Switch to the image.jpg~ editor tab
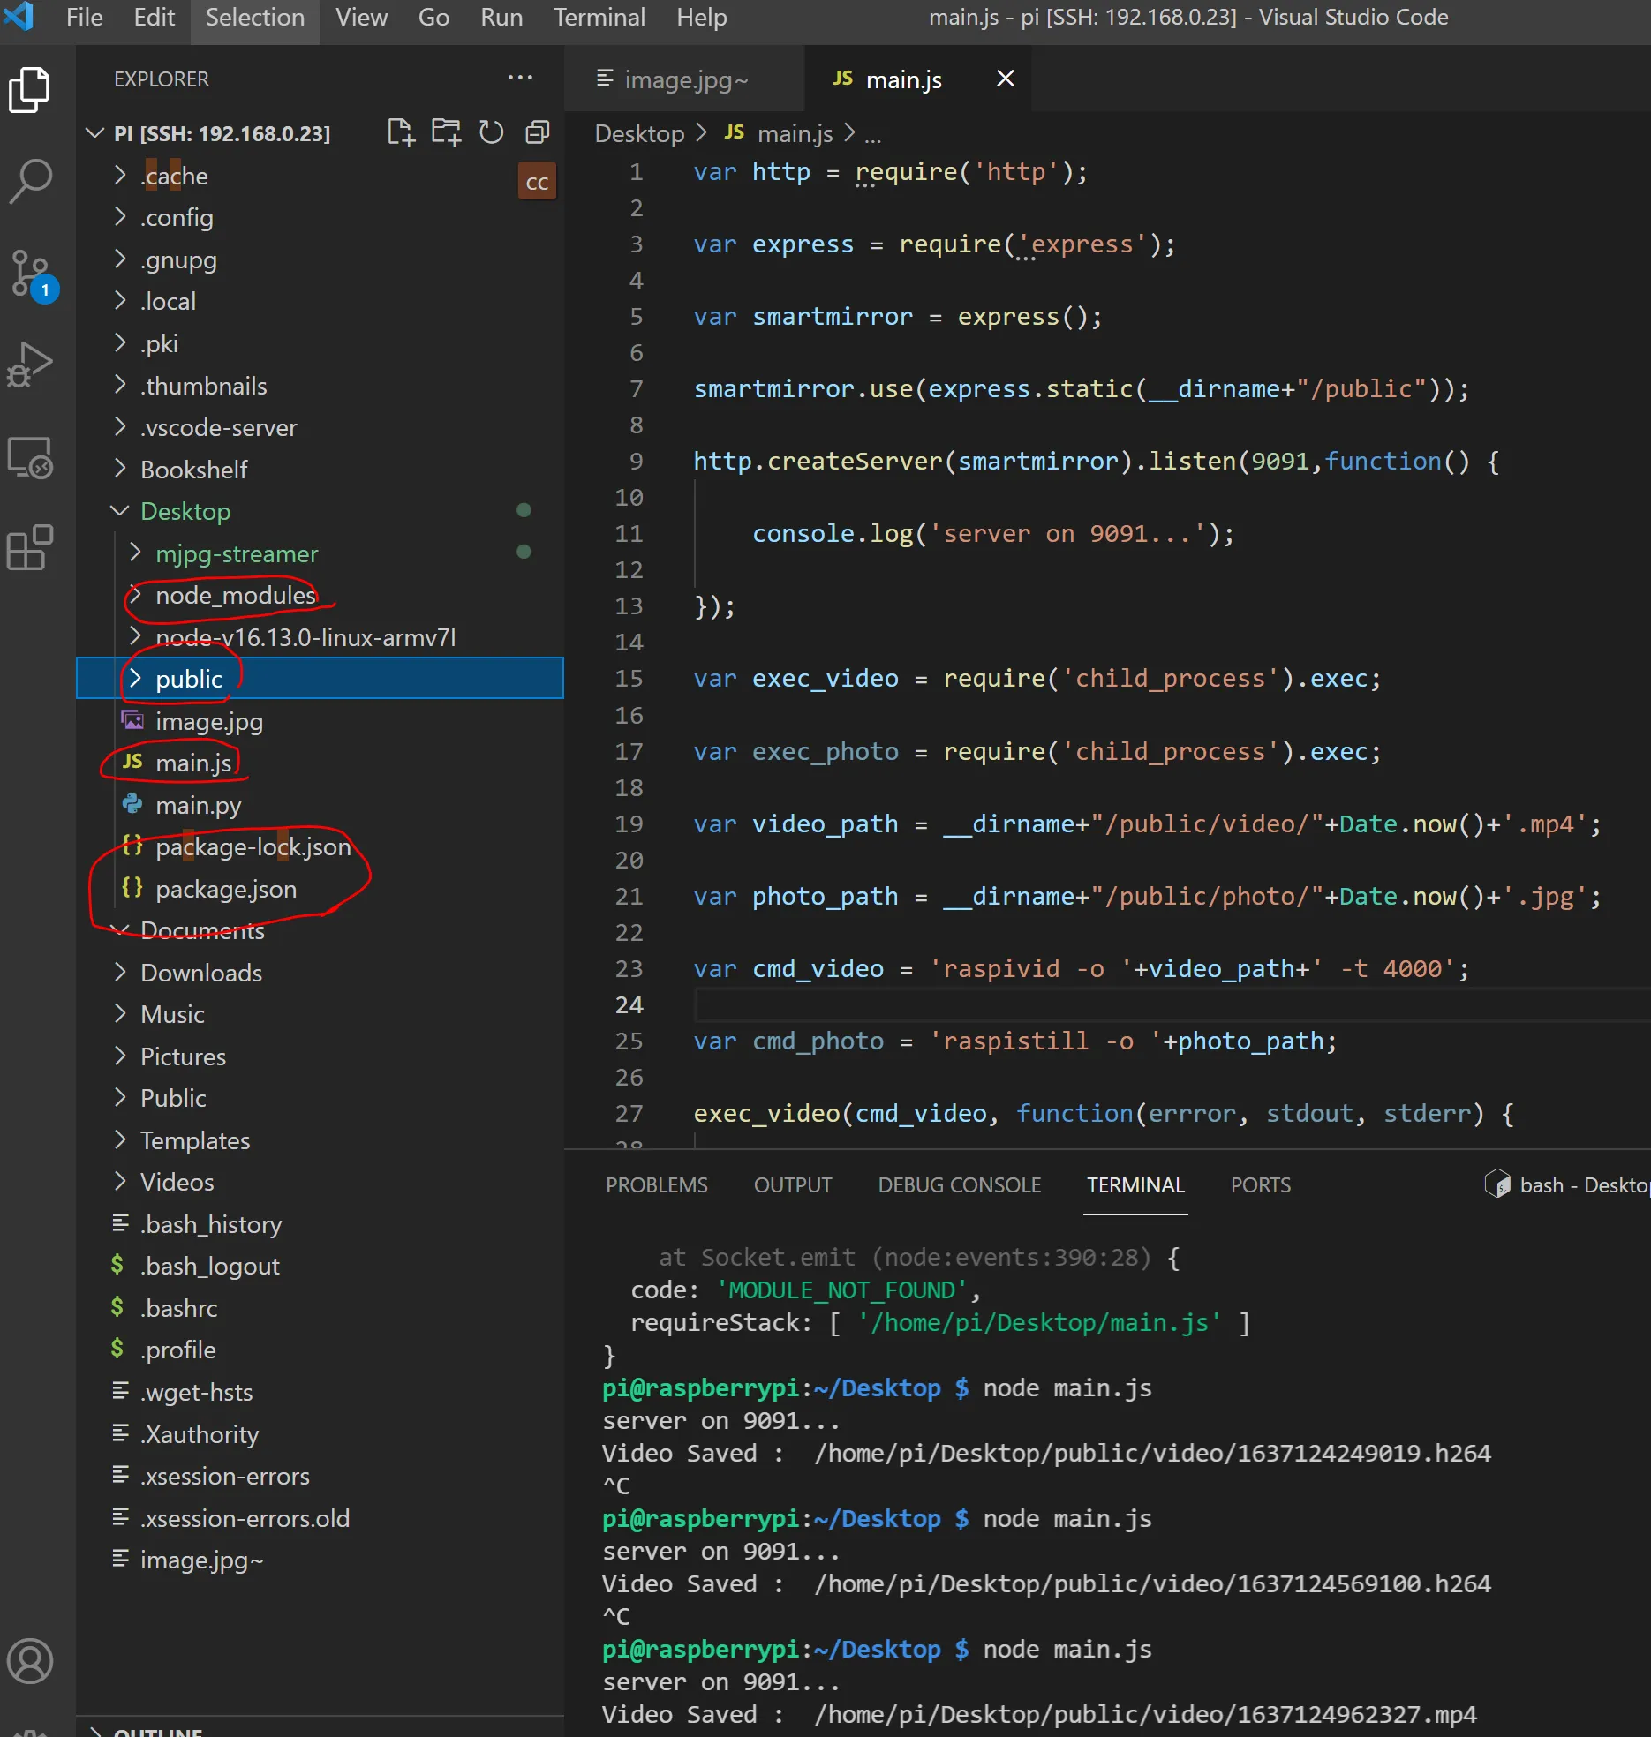The image size is (1651, 1737). 685,80
